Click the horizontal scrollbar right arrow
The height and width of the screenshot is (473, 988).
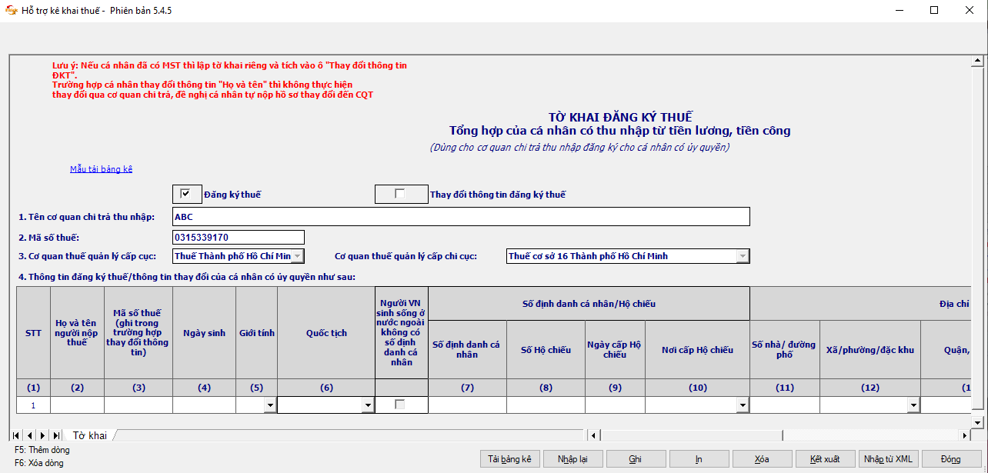click(x=965, y=435)
